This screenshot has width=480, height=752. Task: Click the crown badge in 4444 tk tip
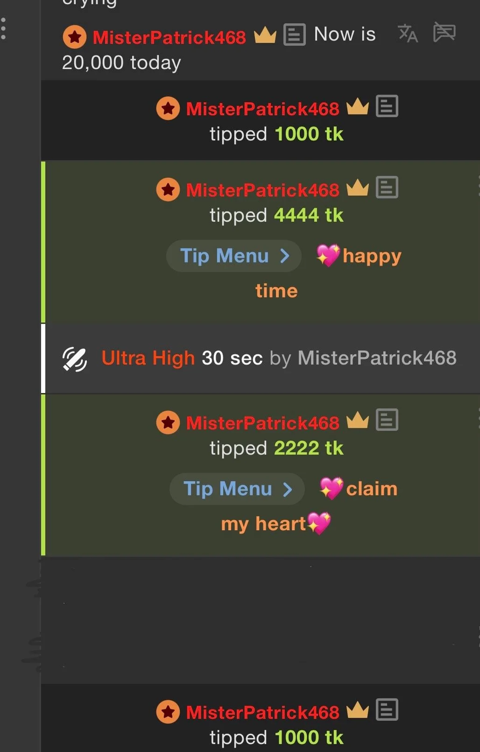(358, 188)
